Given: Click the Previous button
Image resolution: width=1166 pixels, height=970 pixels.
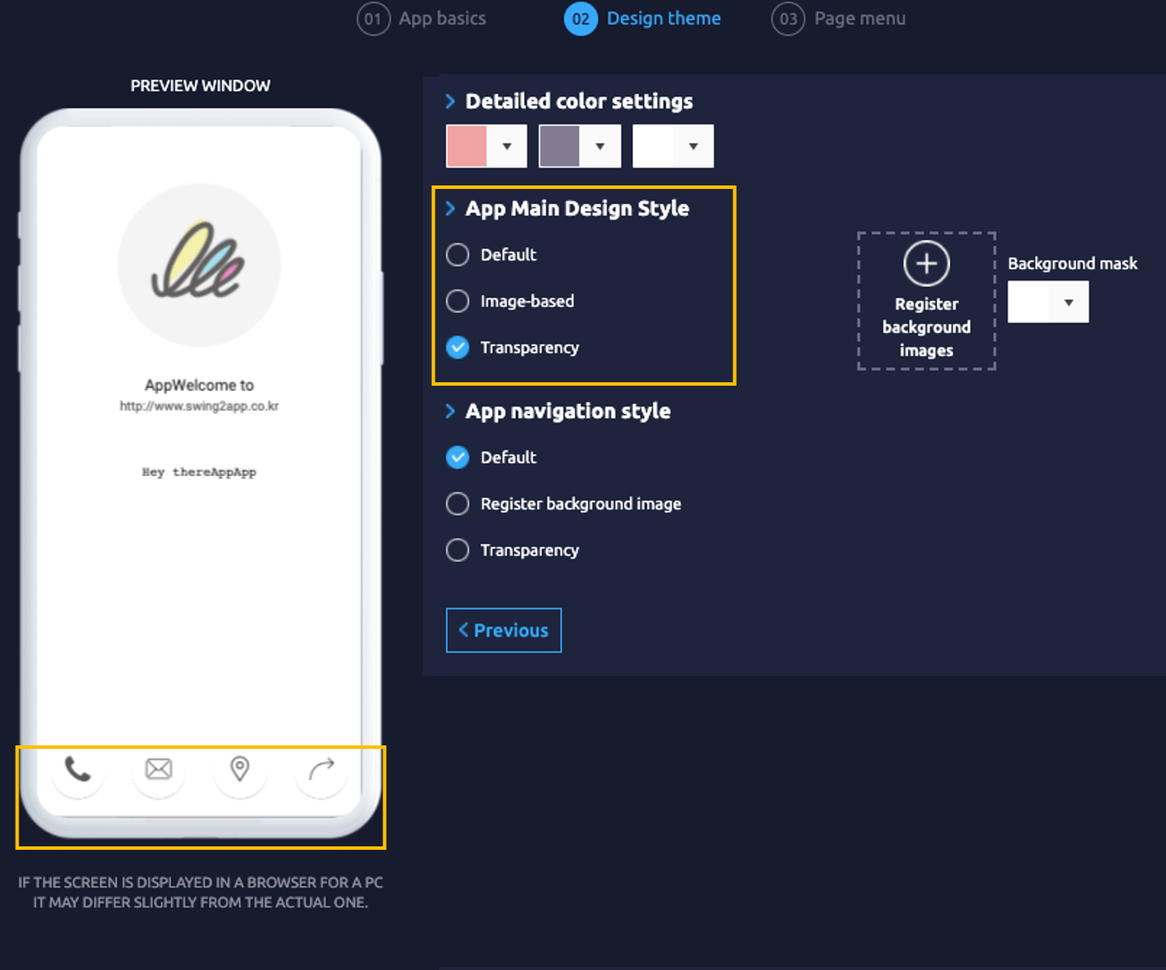Looking at the screenshot, I should (x=503, y=630).
